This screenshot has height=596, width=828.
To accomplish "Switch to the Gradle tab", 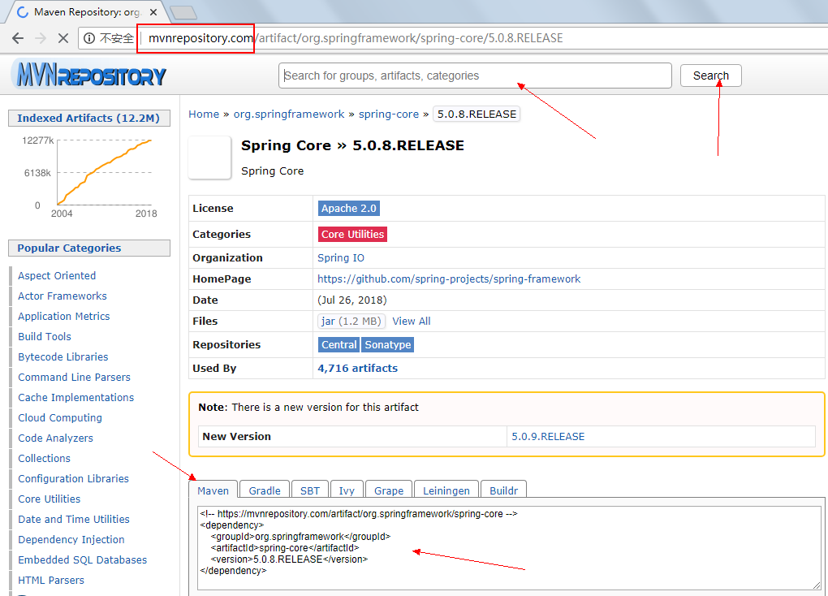I will pyautogui.click(x=265, y=490).
